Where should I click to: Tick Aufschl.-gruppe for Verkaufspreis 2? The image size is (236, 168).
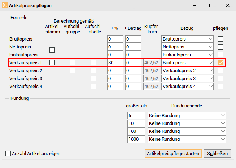click(x=72, y=70)
